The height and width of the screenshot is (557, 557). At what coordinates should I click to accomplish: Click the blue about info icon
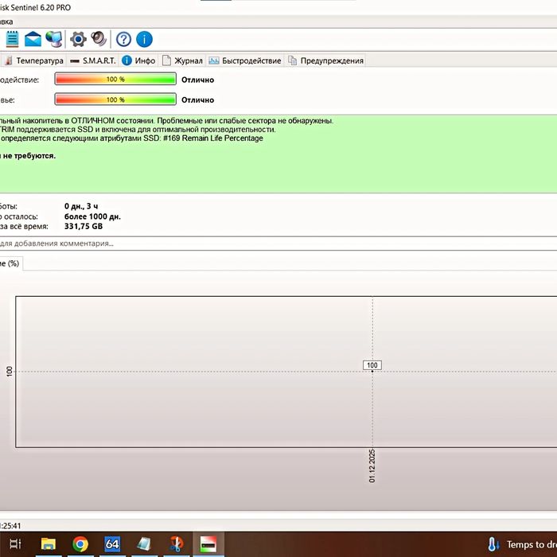[x=144, y=39]
